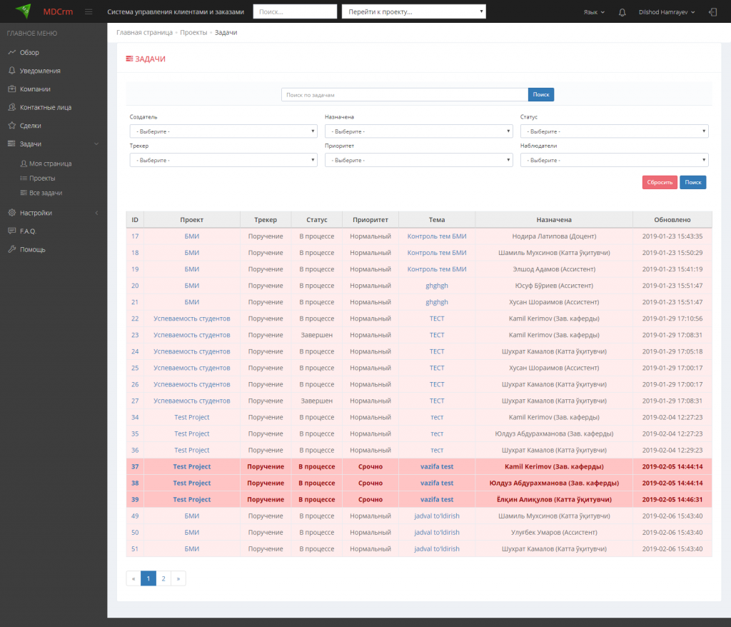Image resolution: width=731 pixels, height=627 pixels.
Task: Open Помощь in the sidebar
Action: [x=32, y=249]
